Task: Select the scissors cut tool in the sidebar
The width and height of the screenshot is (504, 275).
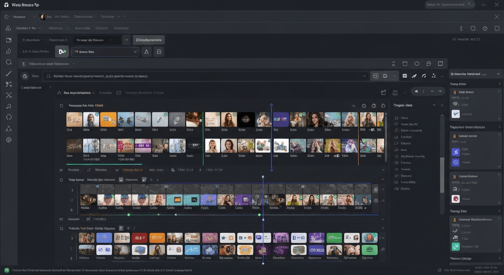Action: 9,95
